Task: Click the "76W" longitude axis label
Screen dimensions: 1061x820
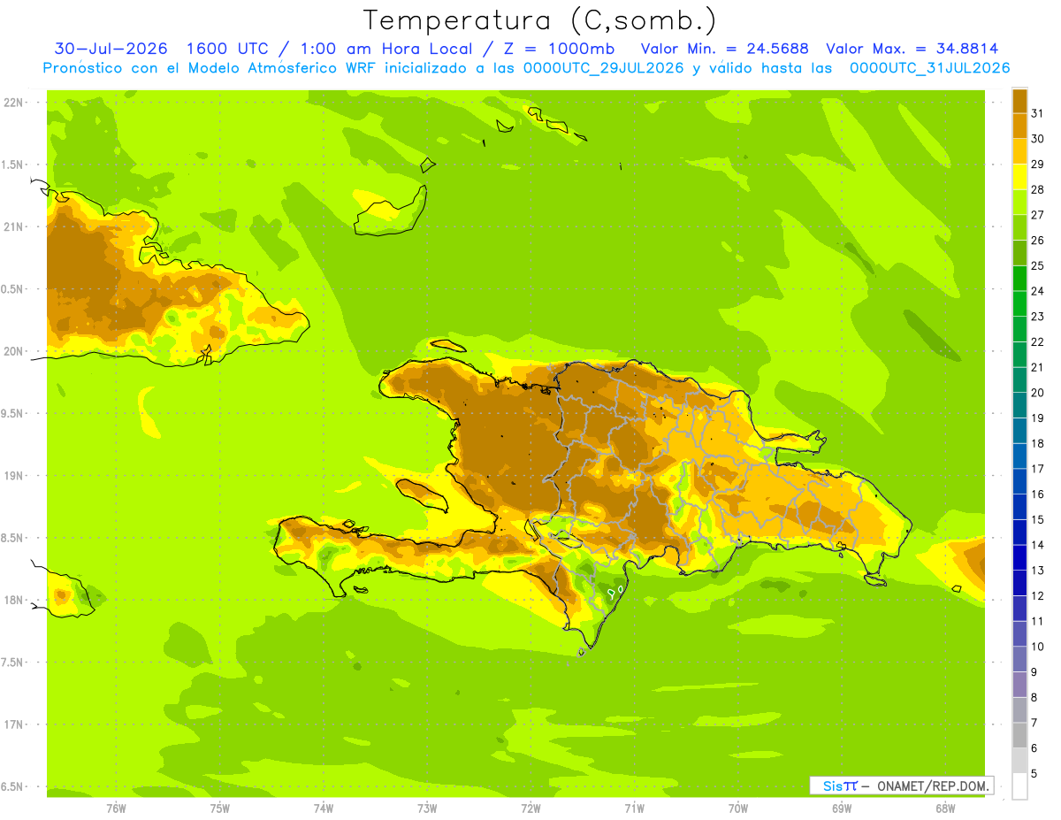Action: pyautogui.click(x=116, y=808)
